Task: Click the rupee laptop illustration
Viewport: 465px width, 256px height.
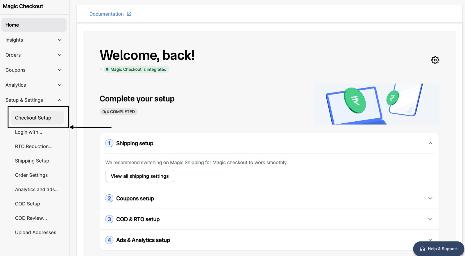Action: coord(377,104)
